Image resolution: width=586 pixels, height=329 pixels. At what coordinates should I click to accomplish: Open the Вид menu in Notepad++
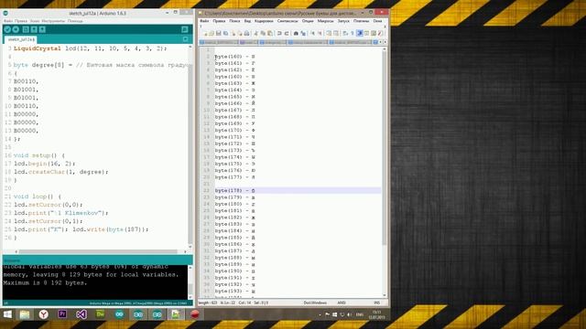tap(248, 21)
